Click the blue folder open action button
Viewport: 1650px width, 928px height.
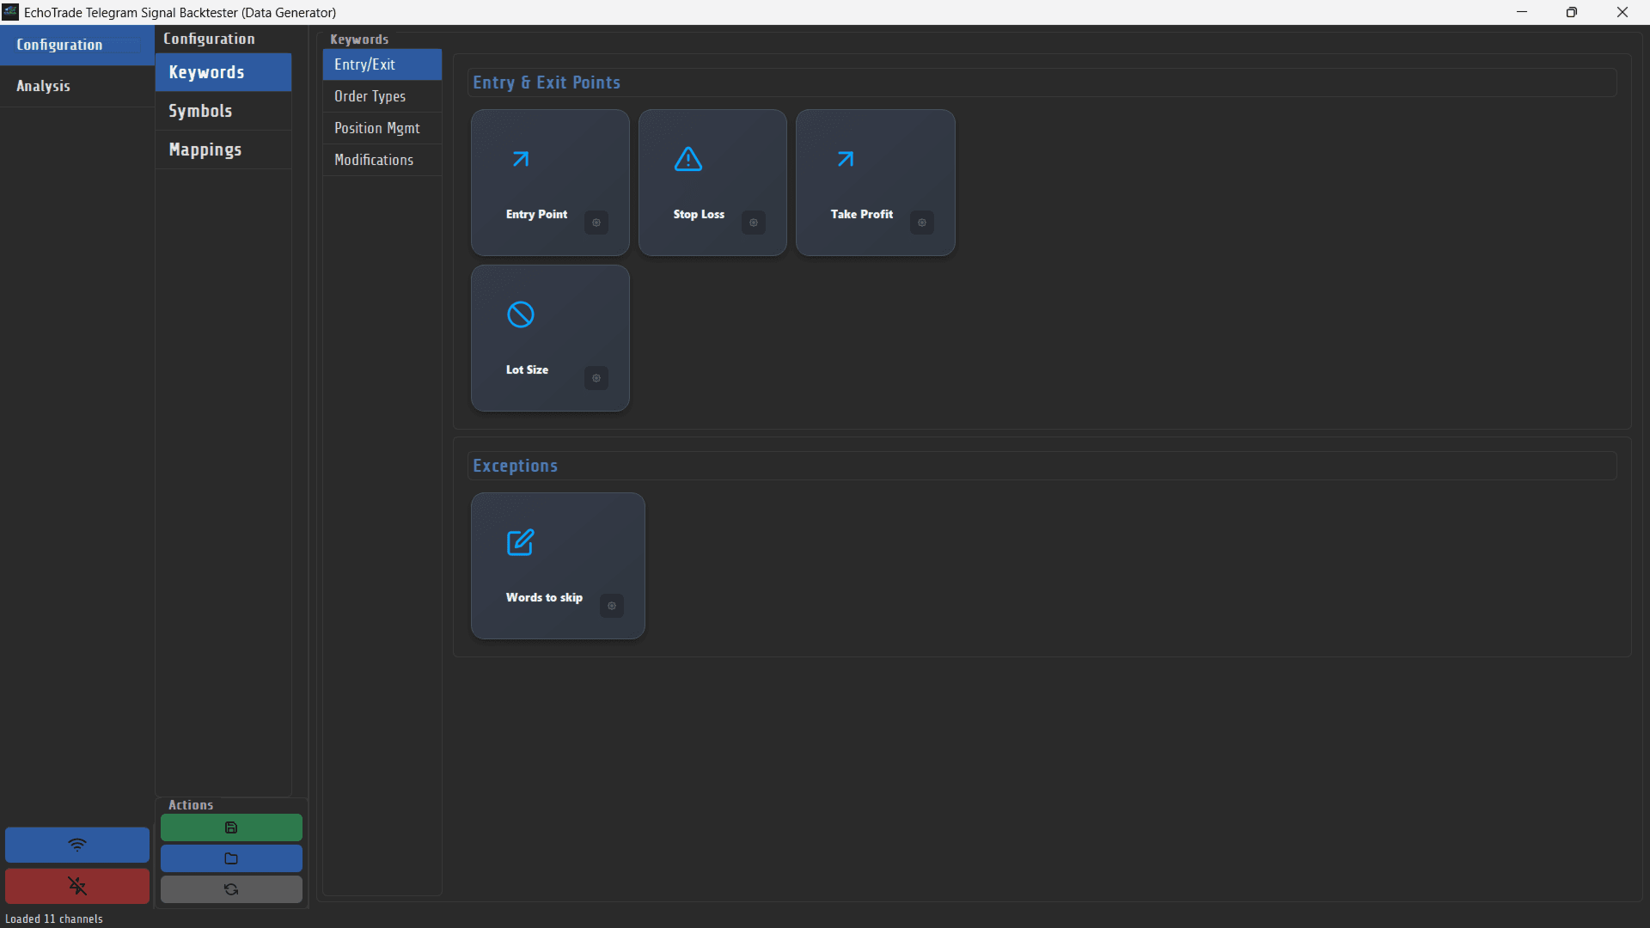point(231,858)
